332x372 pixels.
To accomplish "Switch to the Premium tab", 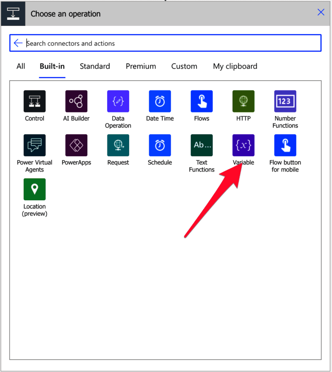I will pyautogui.click(x=141, y=66).
